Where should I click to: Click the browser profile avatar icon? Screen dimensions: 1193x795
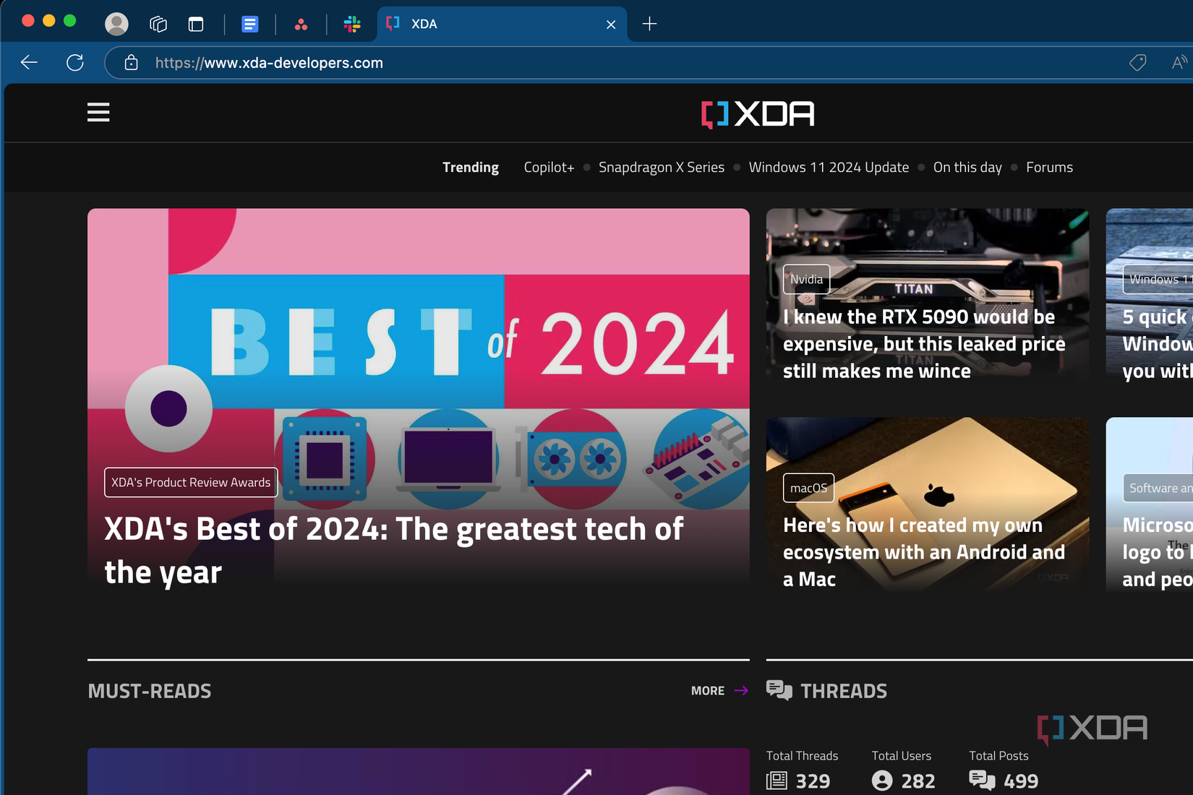(x=116, y=23)
